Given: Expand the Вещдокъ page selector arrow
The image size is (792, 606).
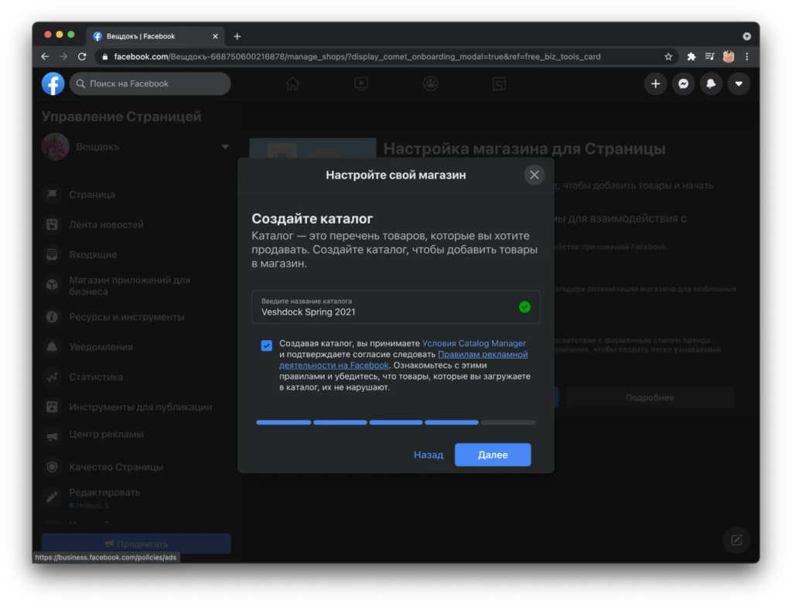Looking at the screenshot, I should click(225, 147).
